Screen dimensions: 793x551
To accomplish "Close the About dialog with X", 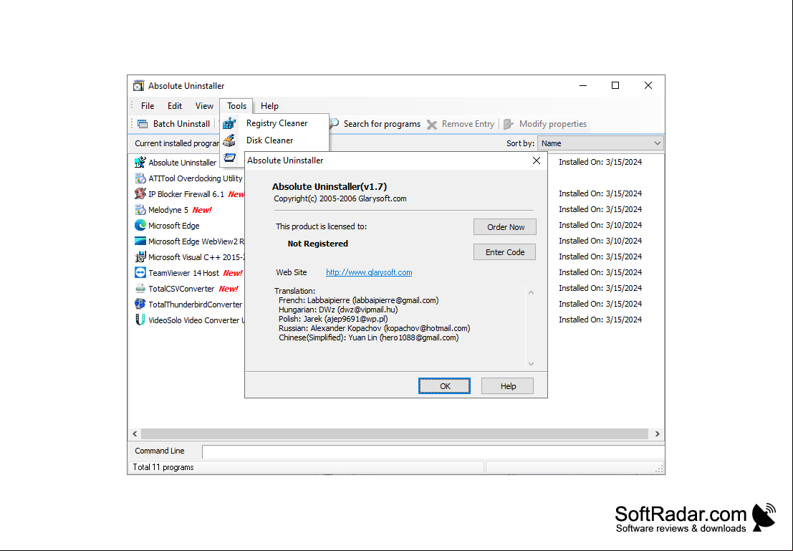I will [x=537, y=160].
